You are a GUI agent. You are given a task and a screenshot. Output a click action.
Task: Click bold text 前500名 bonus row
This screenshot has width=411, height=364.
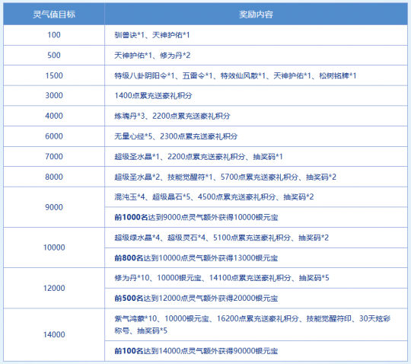coord(129,299)
